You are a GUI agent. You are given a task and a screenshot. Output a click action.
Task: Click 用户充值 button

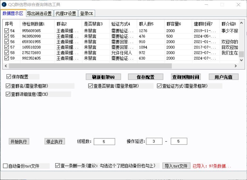[x=224, y=77]
